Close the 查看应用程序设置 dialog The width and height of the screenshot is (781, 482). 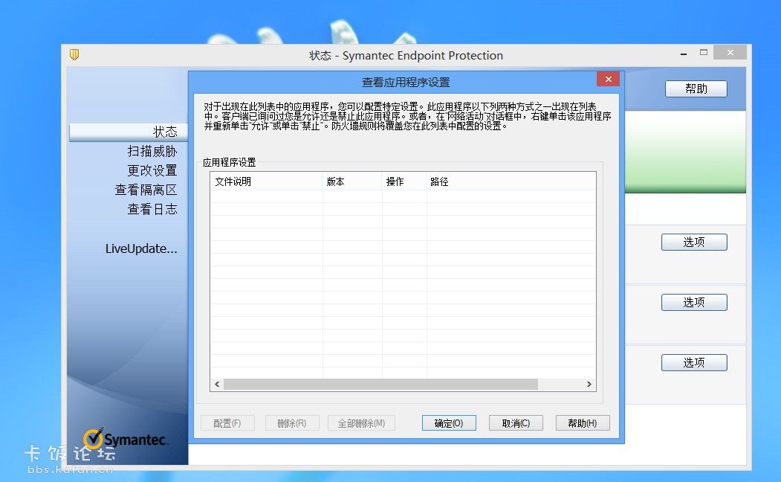[x=608, y=79]
